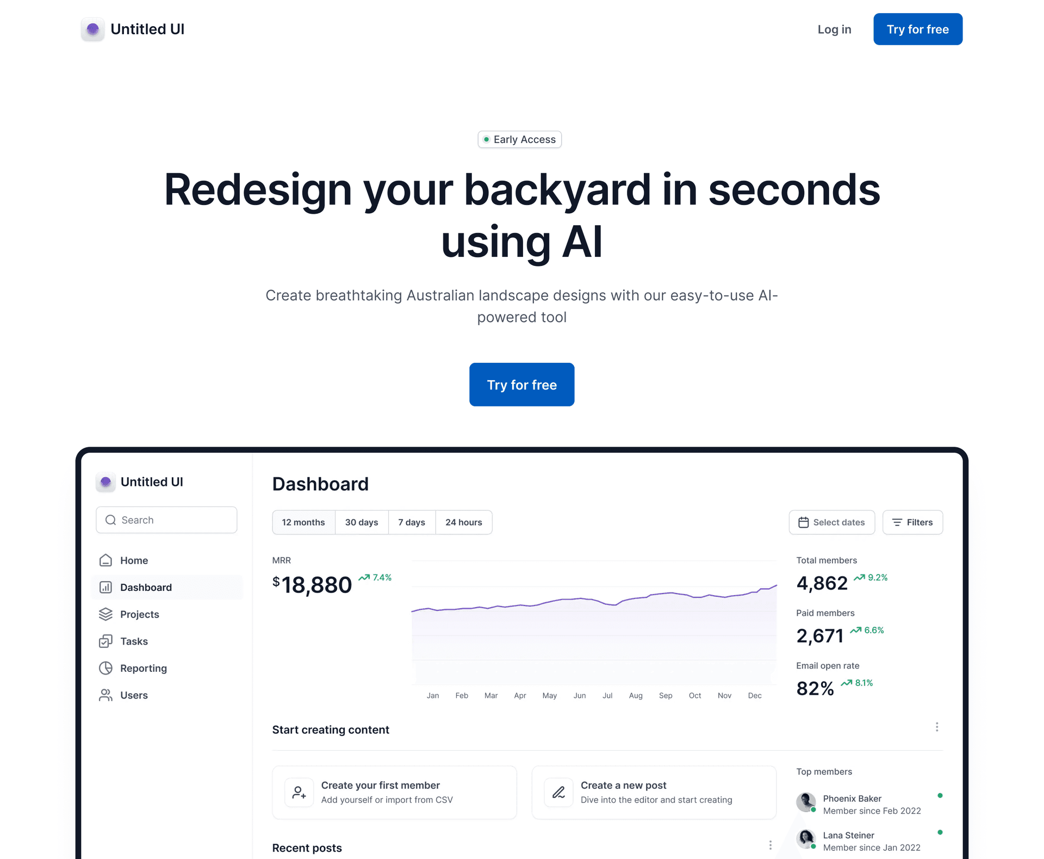The height and width of the screenshot is (859, 1044).
Task: Click the MRR trend arrow icon beside 7.4%
Action: (364, 577)
